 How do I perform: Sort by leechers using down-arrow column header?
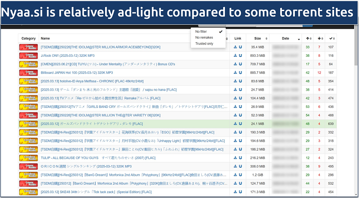point(319,39)
